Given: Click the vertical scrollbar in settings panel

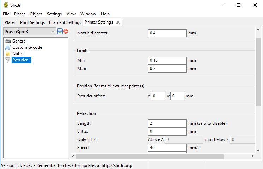Looking at the screenshot, I should click(x=258, y=67).
